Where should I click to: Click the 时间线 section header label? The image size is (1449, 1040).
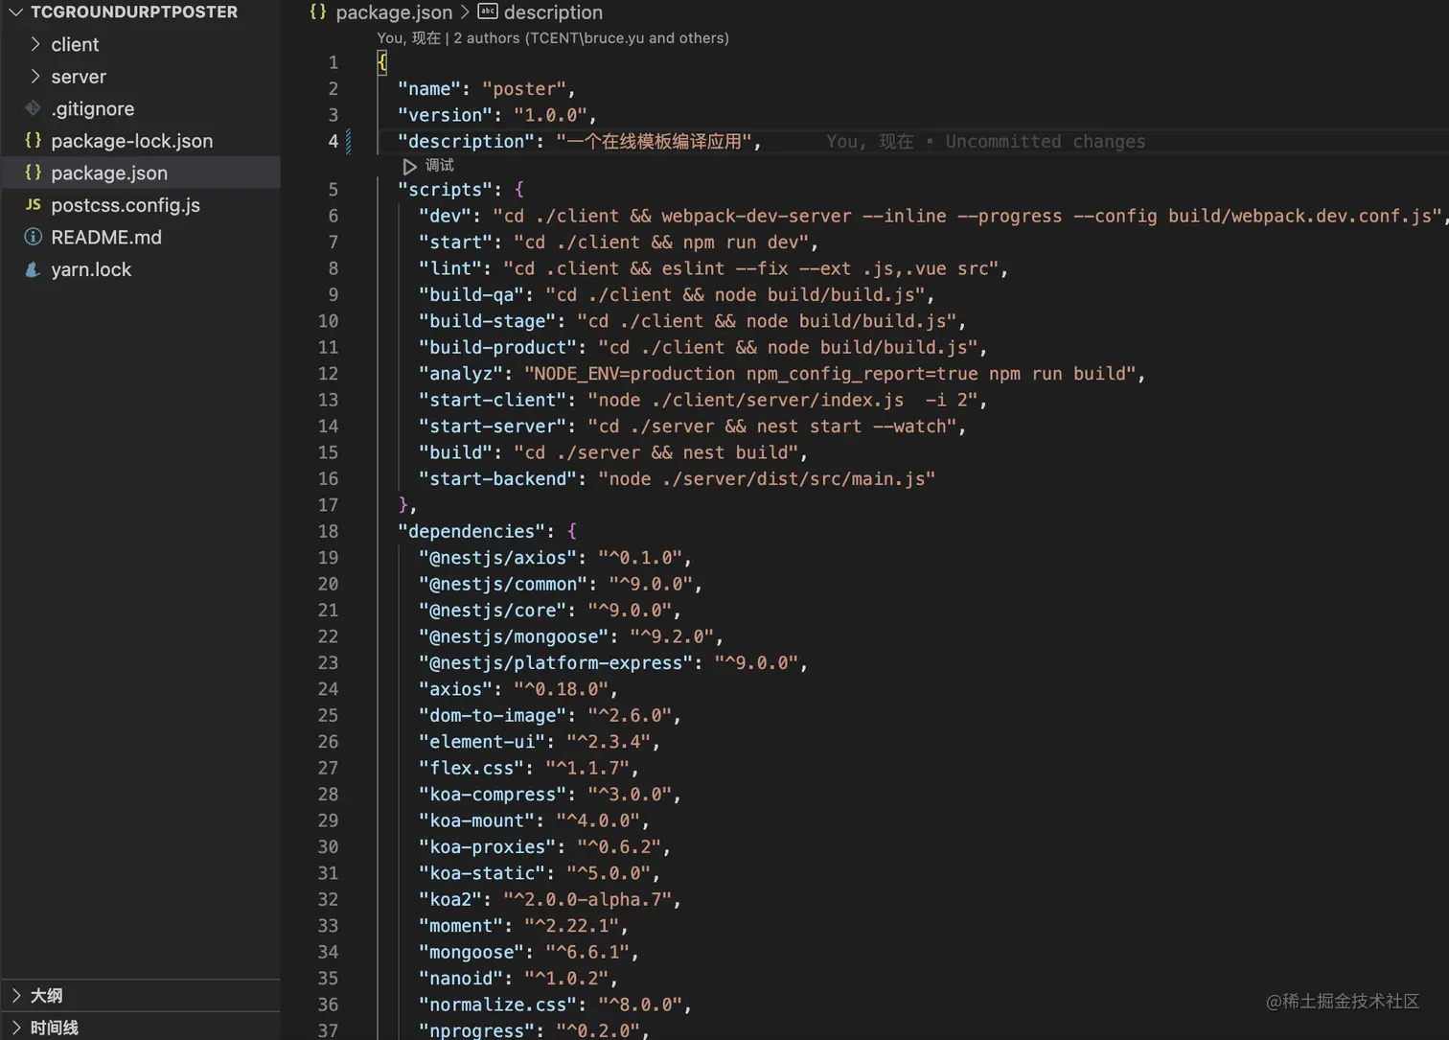pos(55,1028)
